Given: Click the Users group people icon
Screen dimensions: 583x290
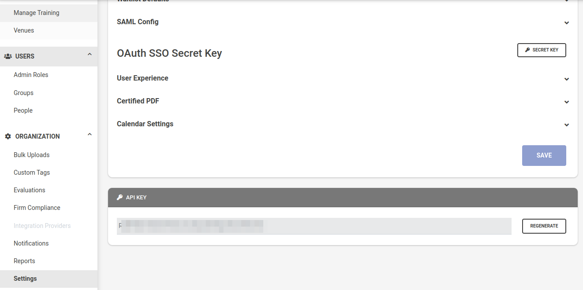Looking at the screenshot, I should click(x=8, y=56).
